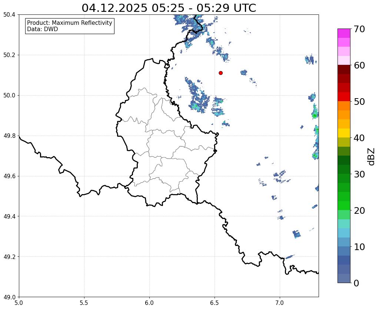Click the latitude axis label 49.8
Screen dimensions: 379x309
[9, 136]
